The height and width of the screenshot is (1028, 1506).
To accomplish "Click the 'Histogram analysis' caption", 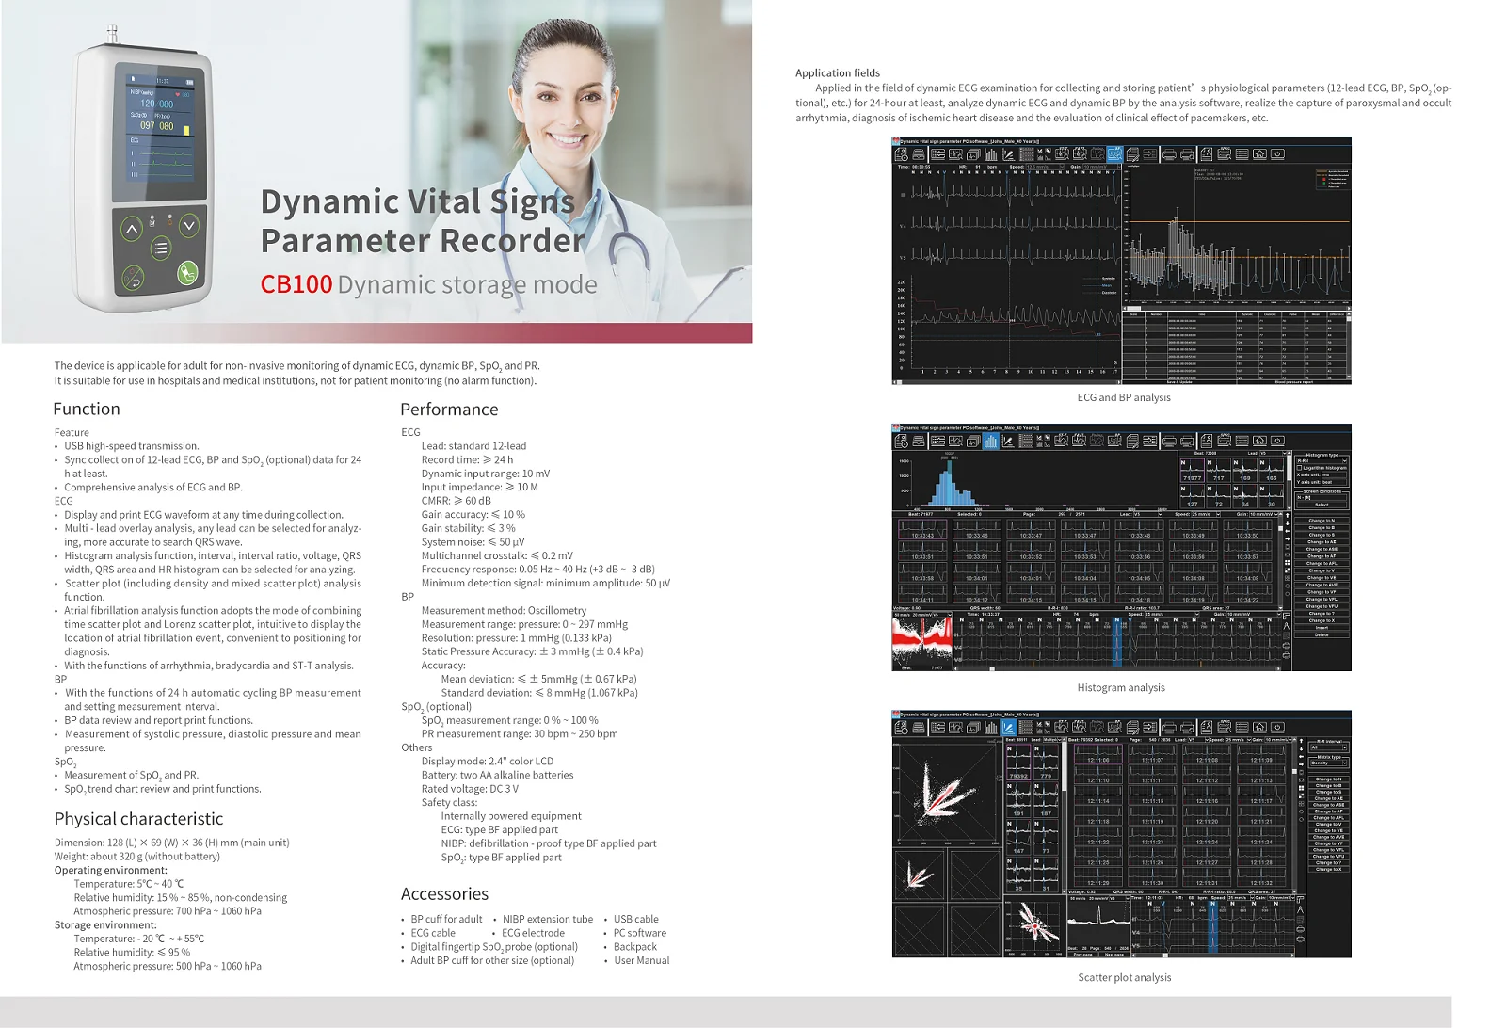I will 1121,688.
